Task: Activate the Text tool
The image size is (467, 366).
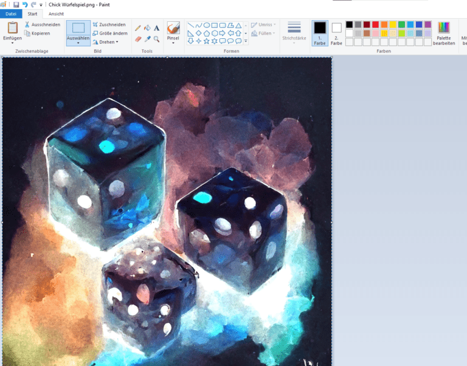Action: click(x=156, y=28)
